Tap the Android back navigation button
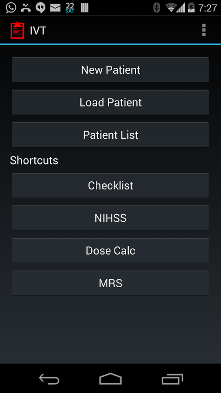The width and height of the screenshot is (221, 393). coord(49,379)
